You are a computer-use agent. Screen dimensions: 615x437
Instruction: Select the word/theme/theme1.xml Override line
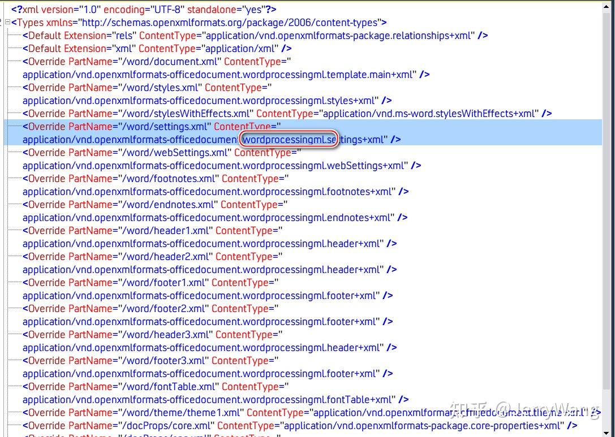tap(170, 412)
